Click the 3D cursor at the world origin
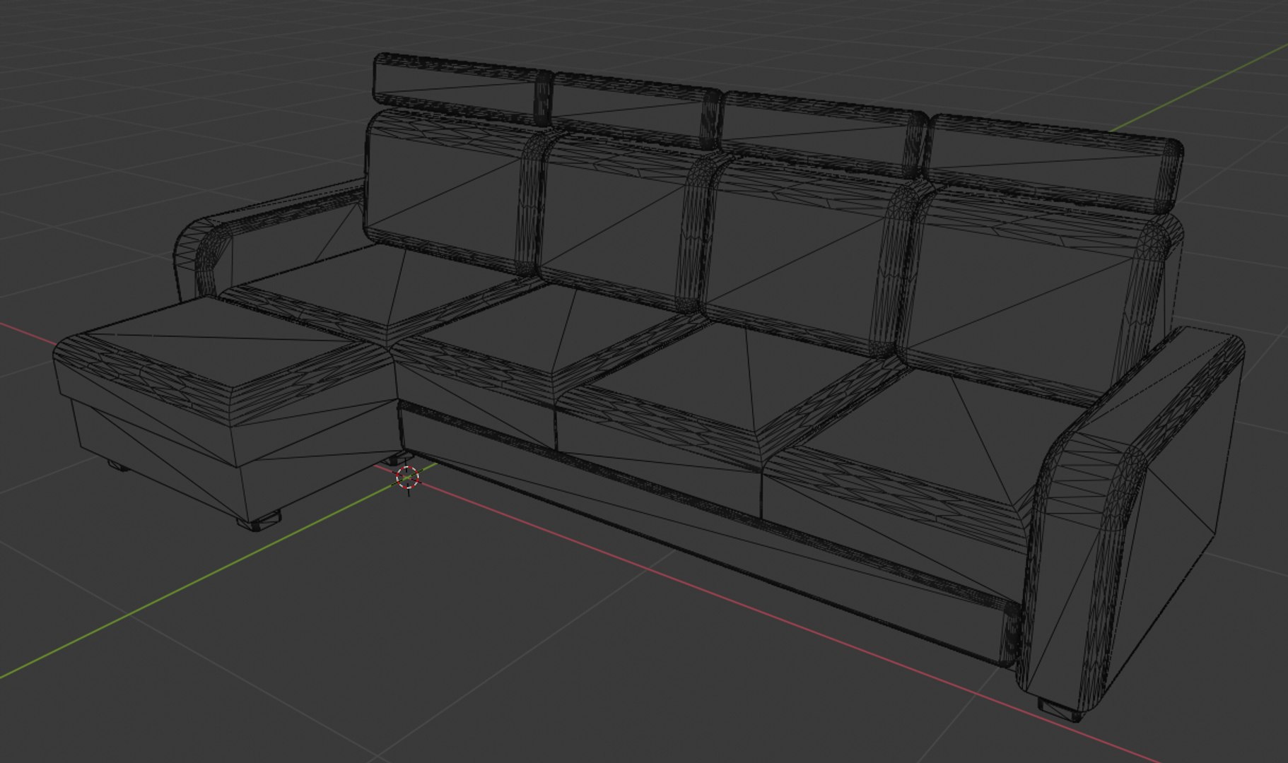The height and width of the screenshot is (763, 1288). click(408, 478)
